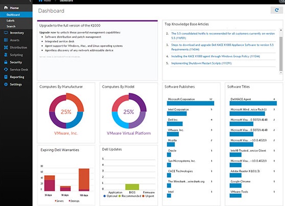Open Implementing Shutdown/Restart Scripts article
The width and height of the screenshot is (285, 206).
[201, 63]
